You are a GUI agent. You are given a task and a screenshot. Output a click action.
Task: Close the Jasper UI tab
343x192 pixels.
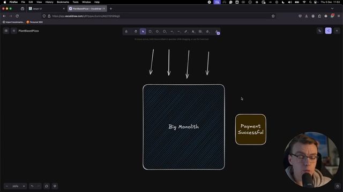tap(64, 9)
